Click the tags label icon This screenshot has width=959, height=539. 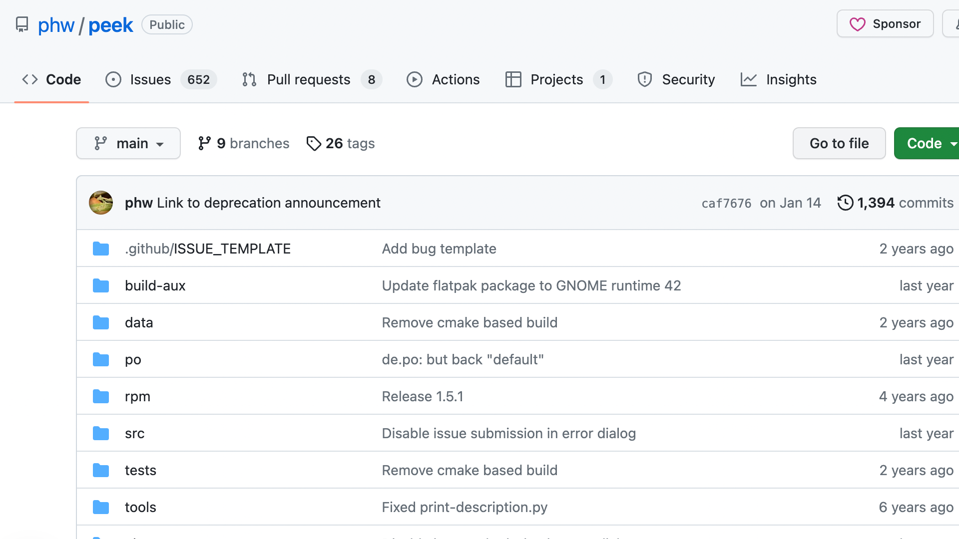314,144
